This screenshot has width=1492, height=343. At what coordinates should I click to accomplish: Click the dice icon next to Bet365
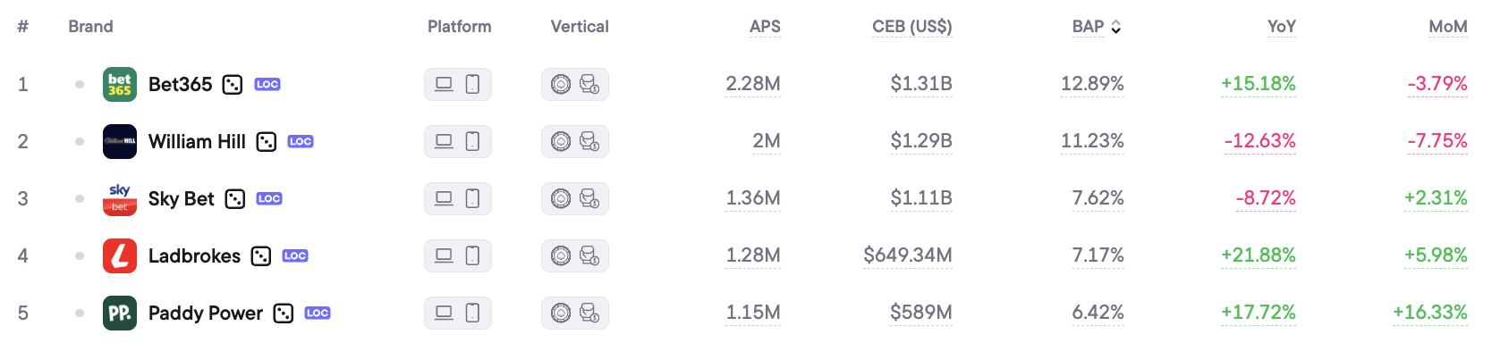click(233, 85)
